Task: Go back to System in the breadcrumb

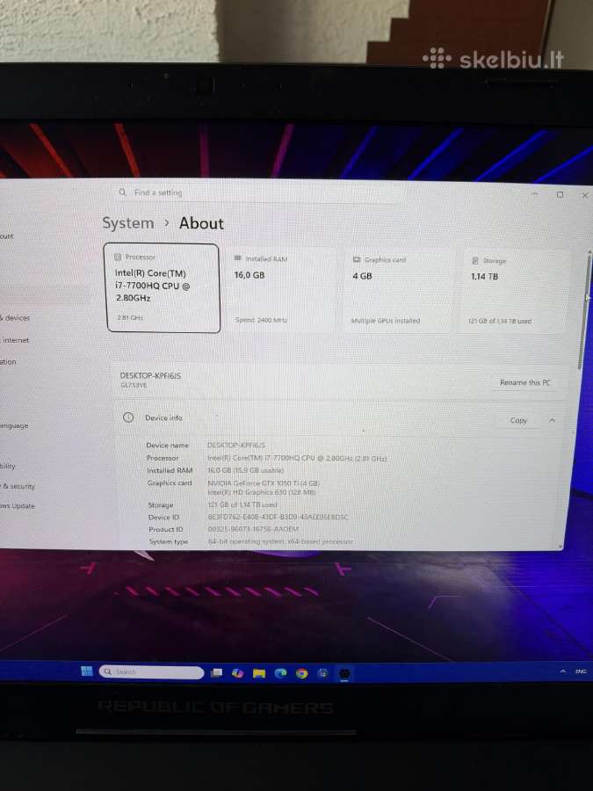Action: coord(128,223)
